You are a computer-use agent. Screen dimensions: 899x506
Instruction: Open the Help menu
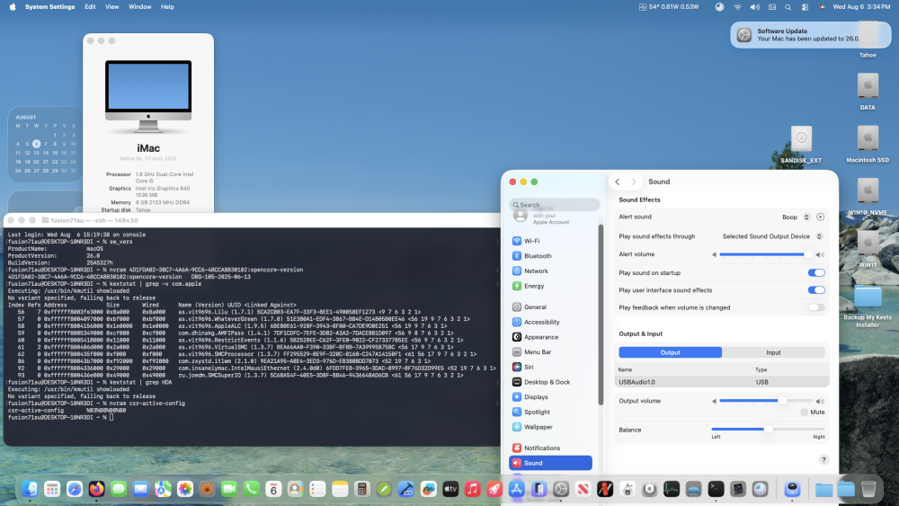point(167,7)
